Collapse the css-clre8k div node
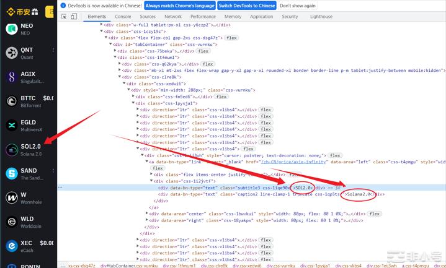This screenshot has height=268, width=446. pyautogui.click(x=120, y=77)
